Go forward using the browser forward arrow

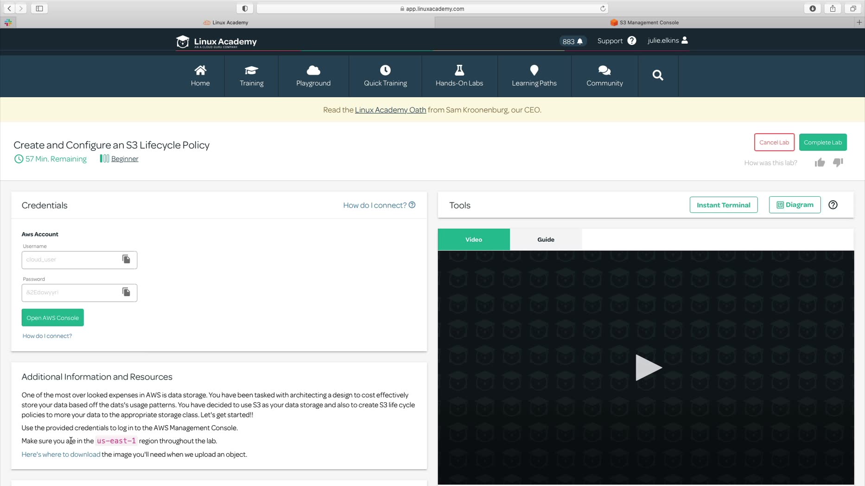click(21, 8)
